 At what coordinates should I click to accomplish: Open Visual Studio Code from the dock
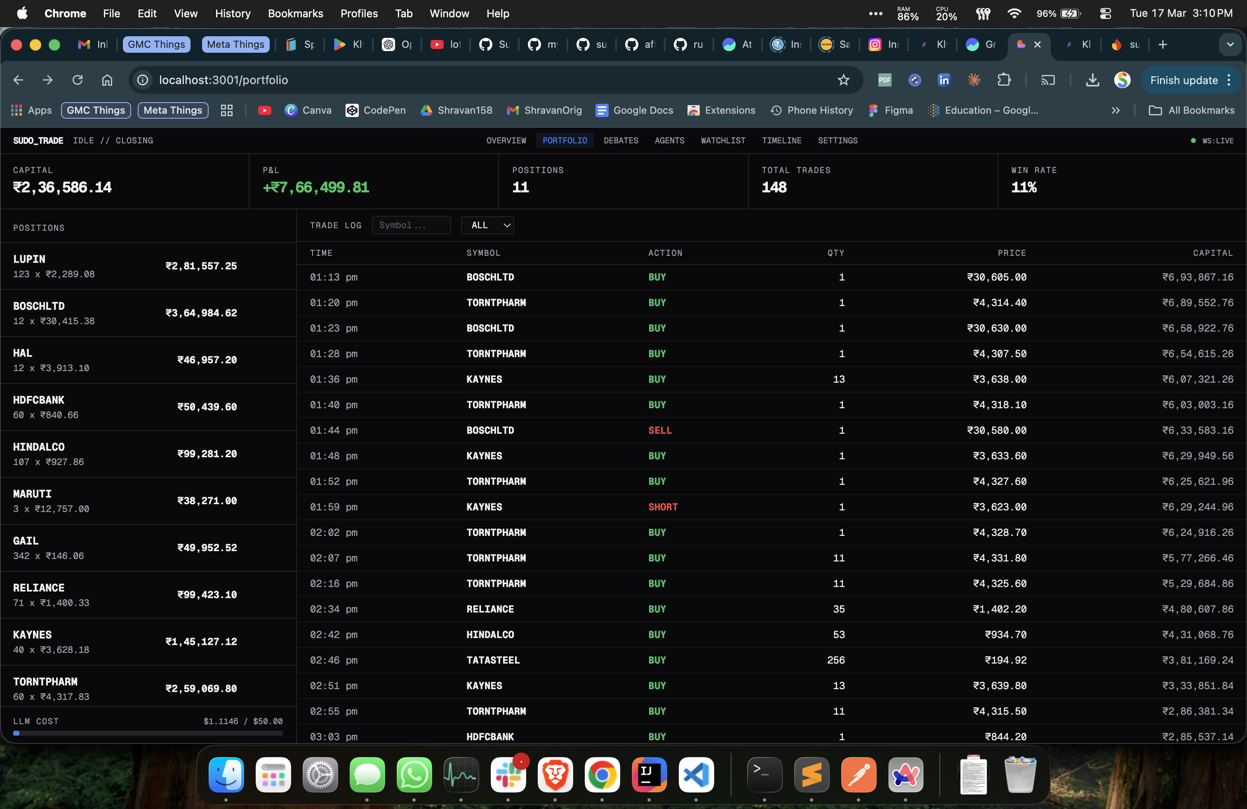pos(696,774)
